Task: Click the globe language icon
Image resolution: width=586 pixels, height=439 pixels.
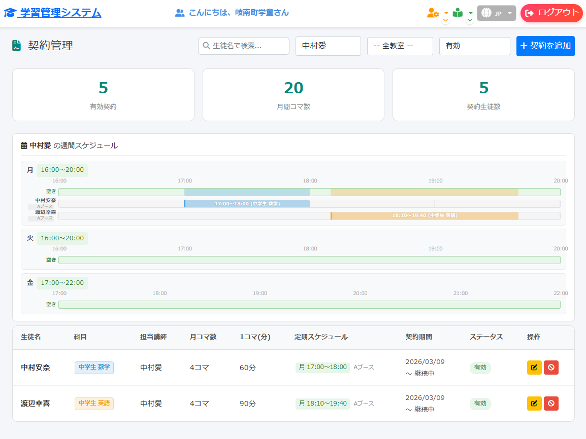Action: point(486,13)
